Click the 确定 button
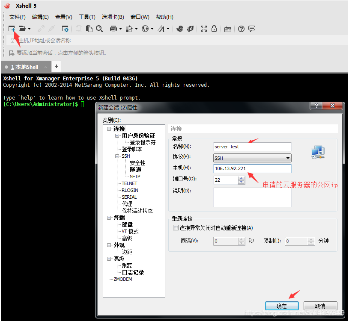The width and height of the screenshot is (349, 321). click(282, 306)
